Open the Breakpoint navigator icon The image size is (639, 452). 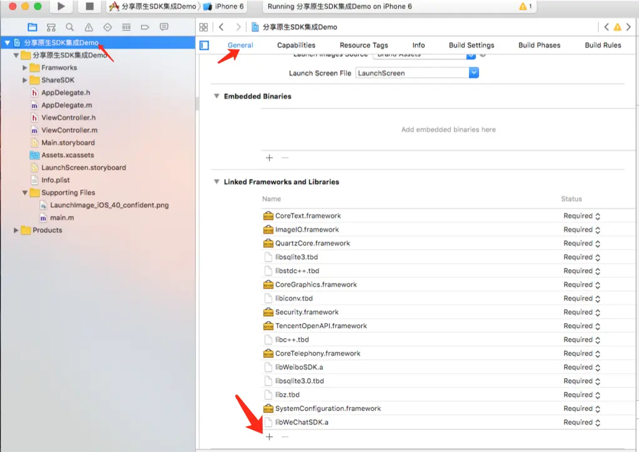pos(145,28)
